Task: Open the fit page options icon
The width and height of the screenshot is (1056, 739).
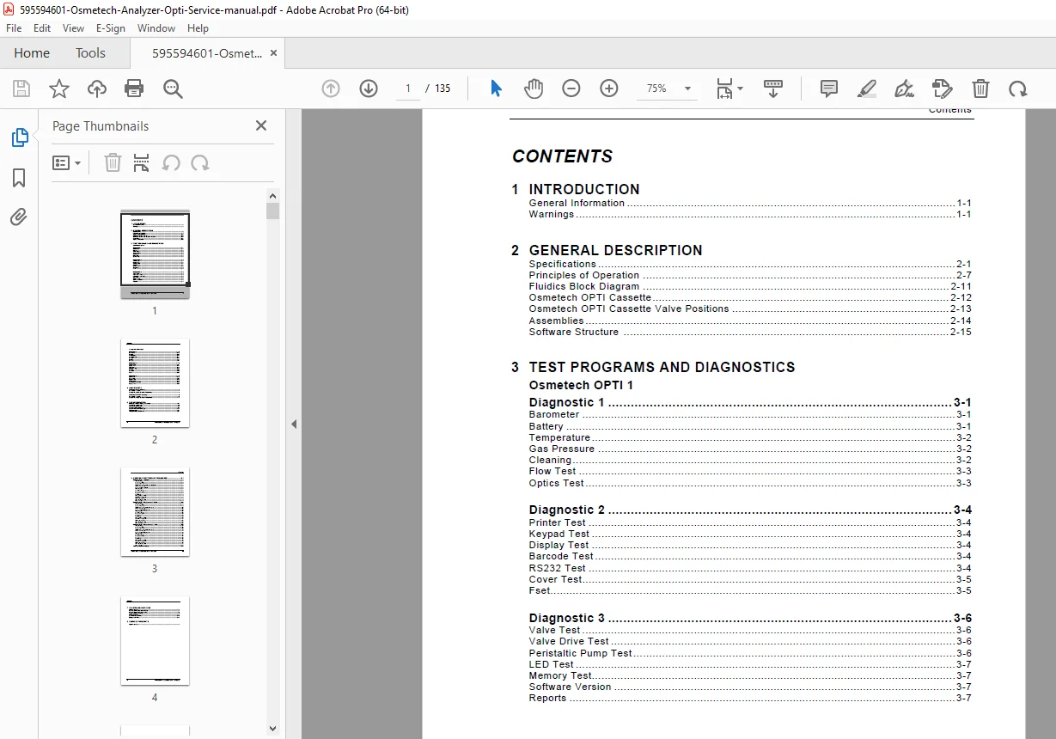Action: tap(729, 89)
